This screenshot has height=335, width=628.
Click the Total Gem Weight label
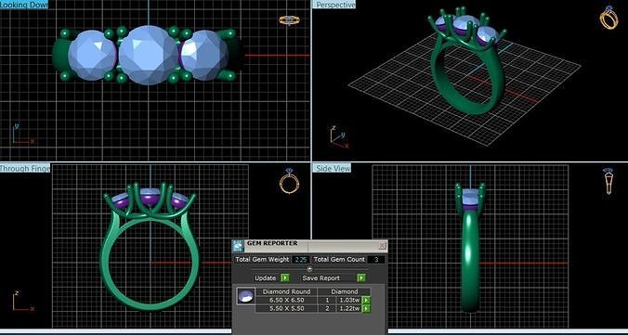262,259
